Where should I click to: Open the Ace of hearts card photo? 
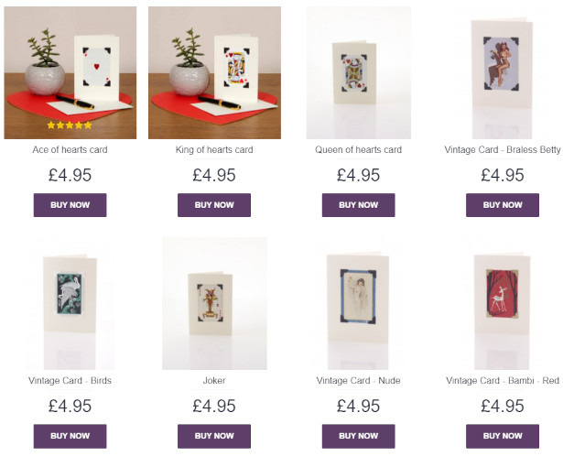70,72
